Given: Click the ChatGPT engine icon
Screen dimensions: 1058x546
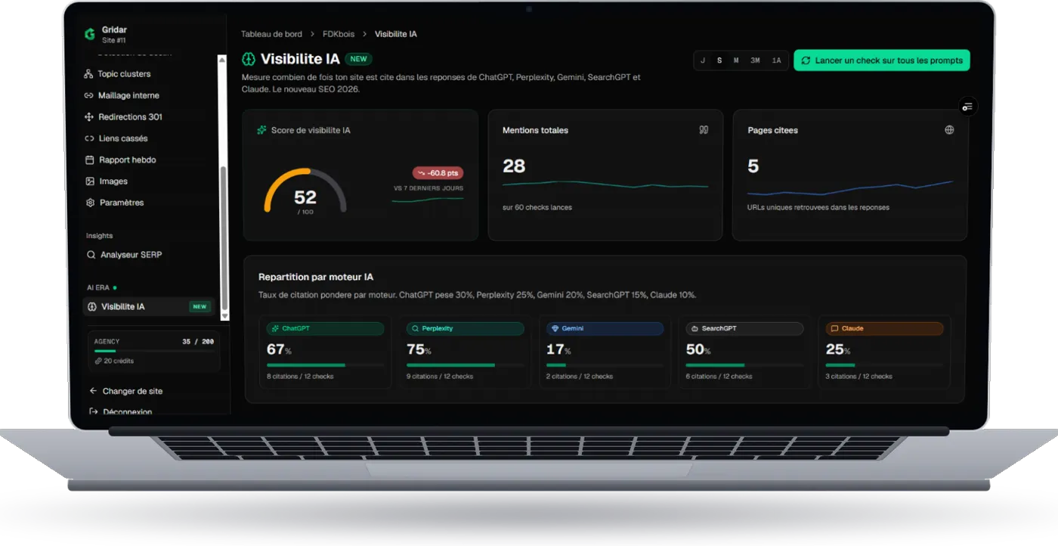Looking at the screenshot, I should click(x=275, y=329).
